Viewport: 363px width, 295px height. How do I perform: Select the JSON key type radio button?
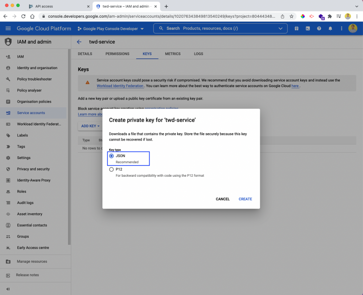(x=111, y=156)
